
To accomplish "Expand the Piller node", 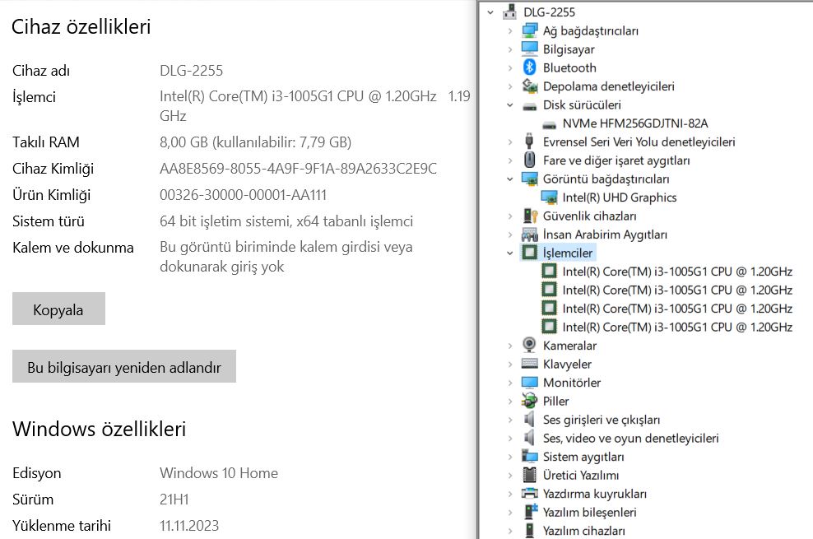I will [510, 401].
